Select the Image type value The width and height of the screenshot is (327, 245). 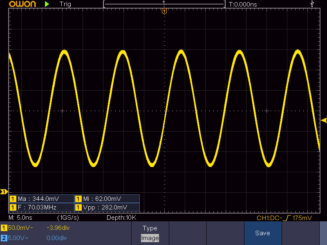click(x=150, y=238)
